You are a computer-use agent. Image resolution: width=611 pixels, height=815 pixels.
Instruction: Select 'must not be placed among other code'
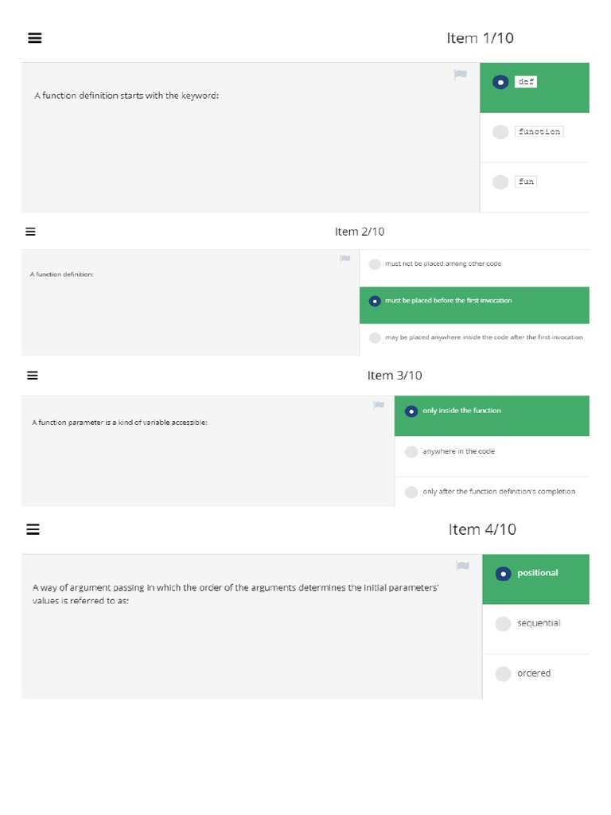375,264
